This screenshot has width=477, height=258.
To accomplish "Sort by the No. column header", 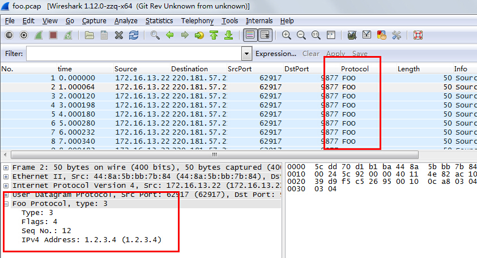I will 28,69.
